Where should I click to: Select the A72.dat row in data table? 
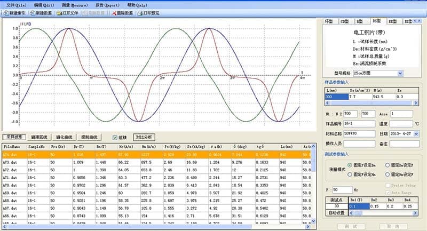tap(156, 170)
